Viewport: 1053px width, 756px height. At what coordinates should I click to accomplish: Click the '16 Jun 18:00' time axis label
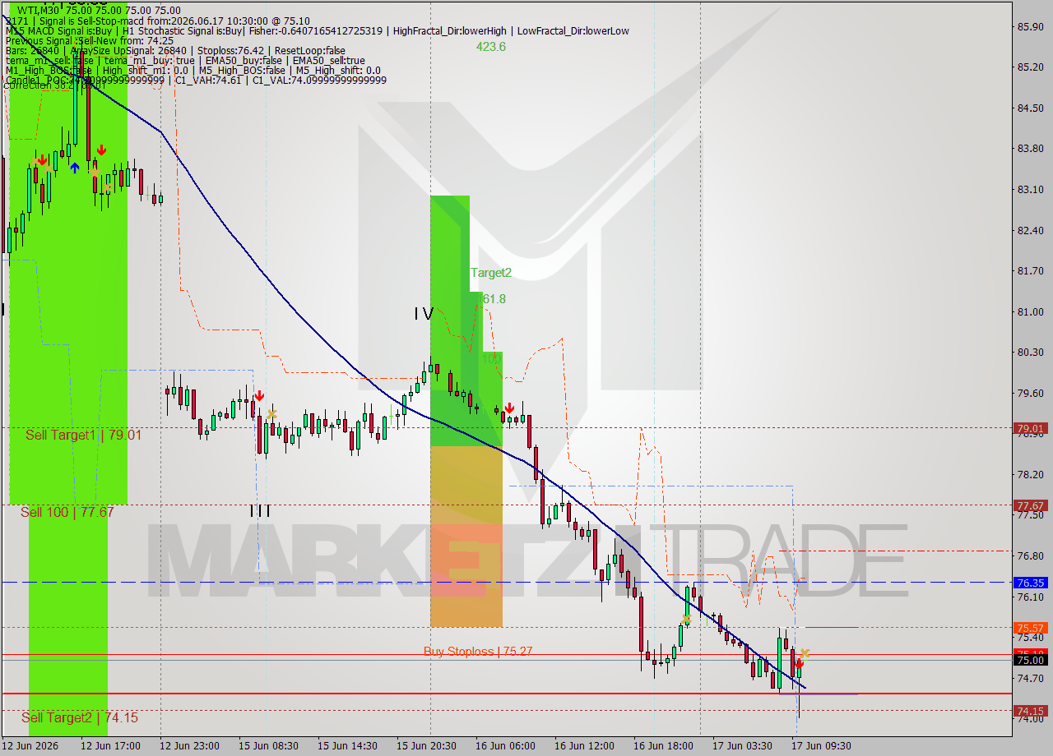pyautogui.click(x=663, y=745)
